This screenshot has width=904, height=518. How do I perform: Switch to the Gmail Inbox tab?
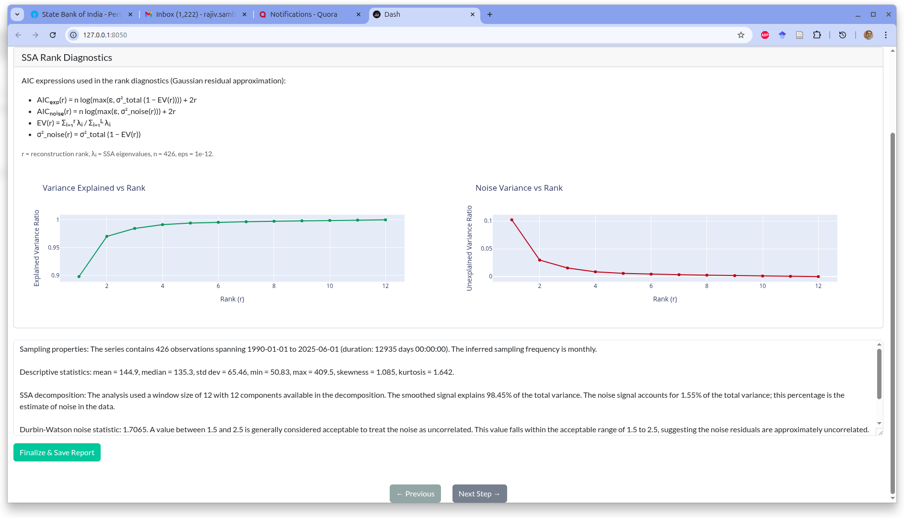point(195,14)
